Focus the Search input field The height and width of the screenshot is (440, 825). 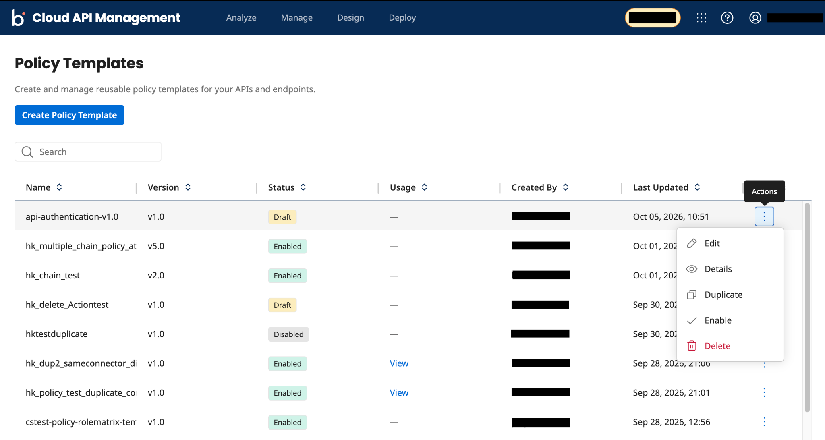88,152
